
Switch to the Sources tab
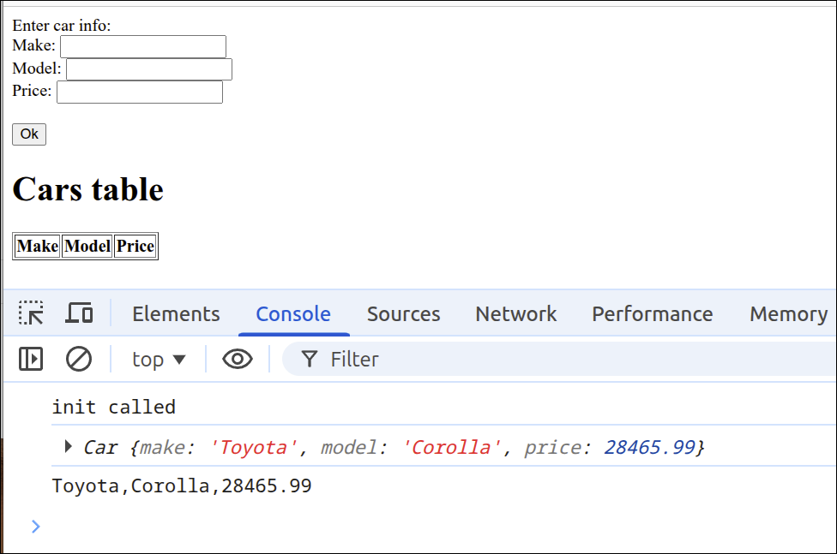click(403, 314)
